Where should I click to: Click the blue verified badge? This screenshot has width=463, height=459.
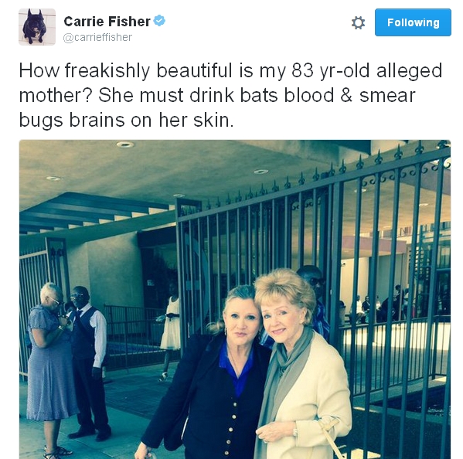[159, 20]
